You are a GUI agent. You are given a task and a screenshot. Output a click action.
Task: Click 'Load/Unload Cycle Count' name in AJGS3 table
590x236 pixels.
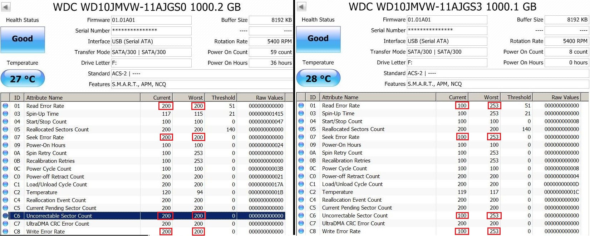(352, 184)
